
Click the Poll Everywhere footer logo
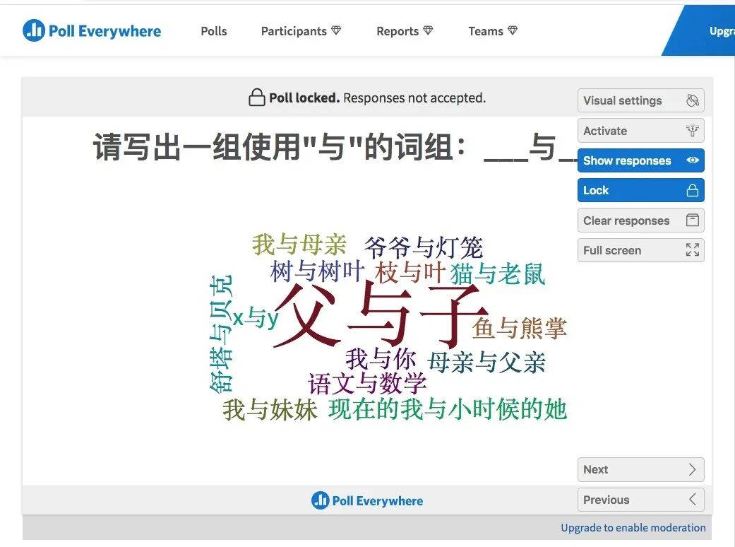[x=367, y=500]
